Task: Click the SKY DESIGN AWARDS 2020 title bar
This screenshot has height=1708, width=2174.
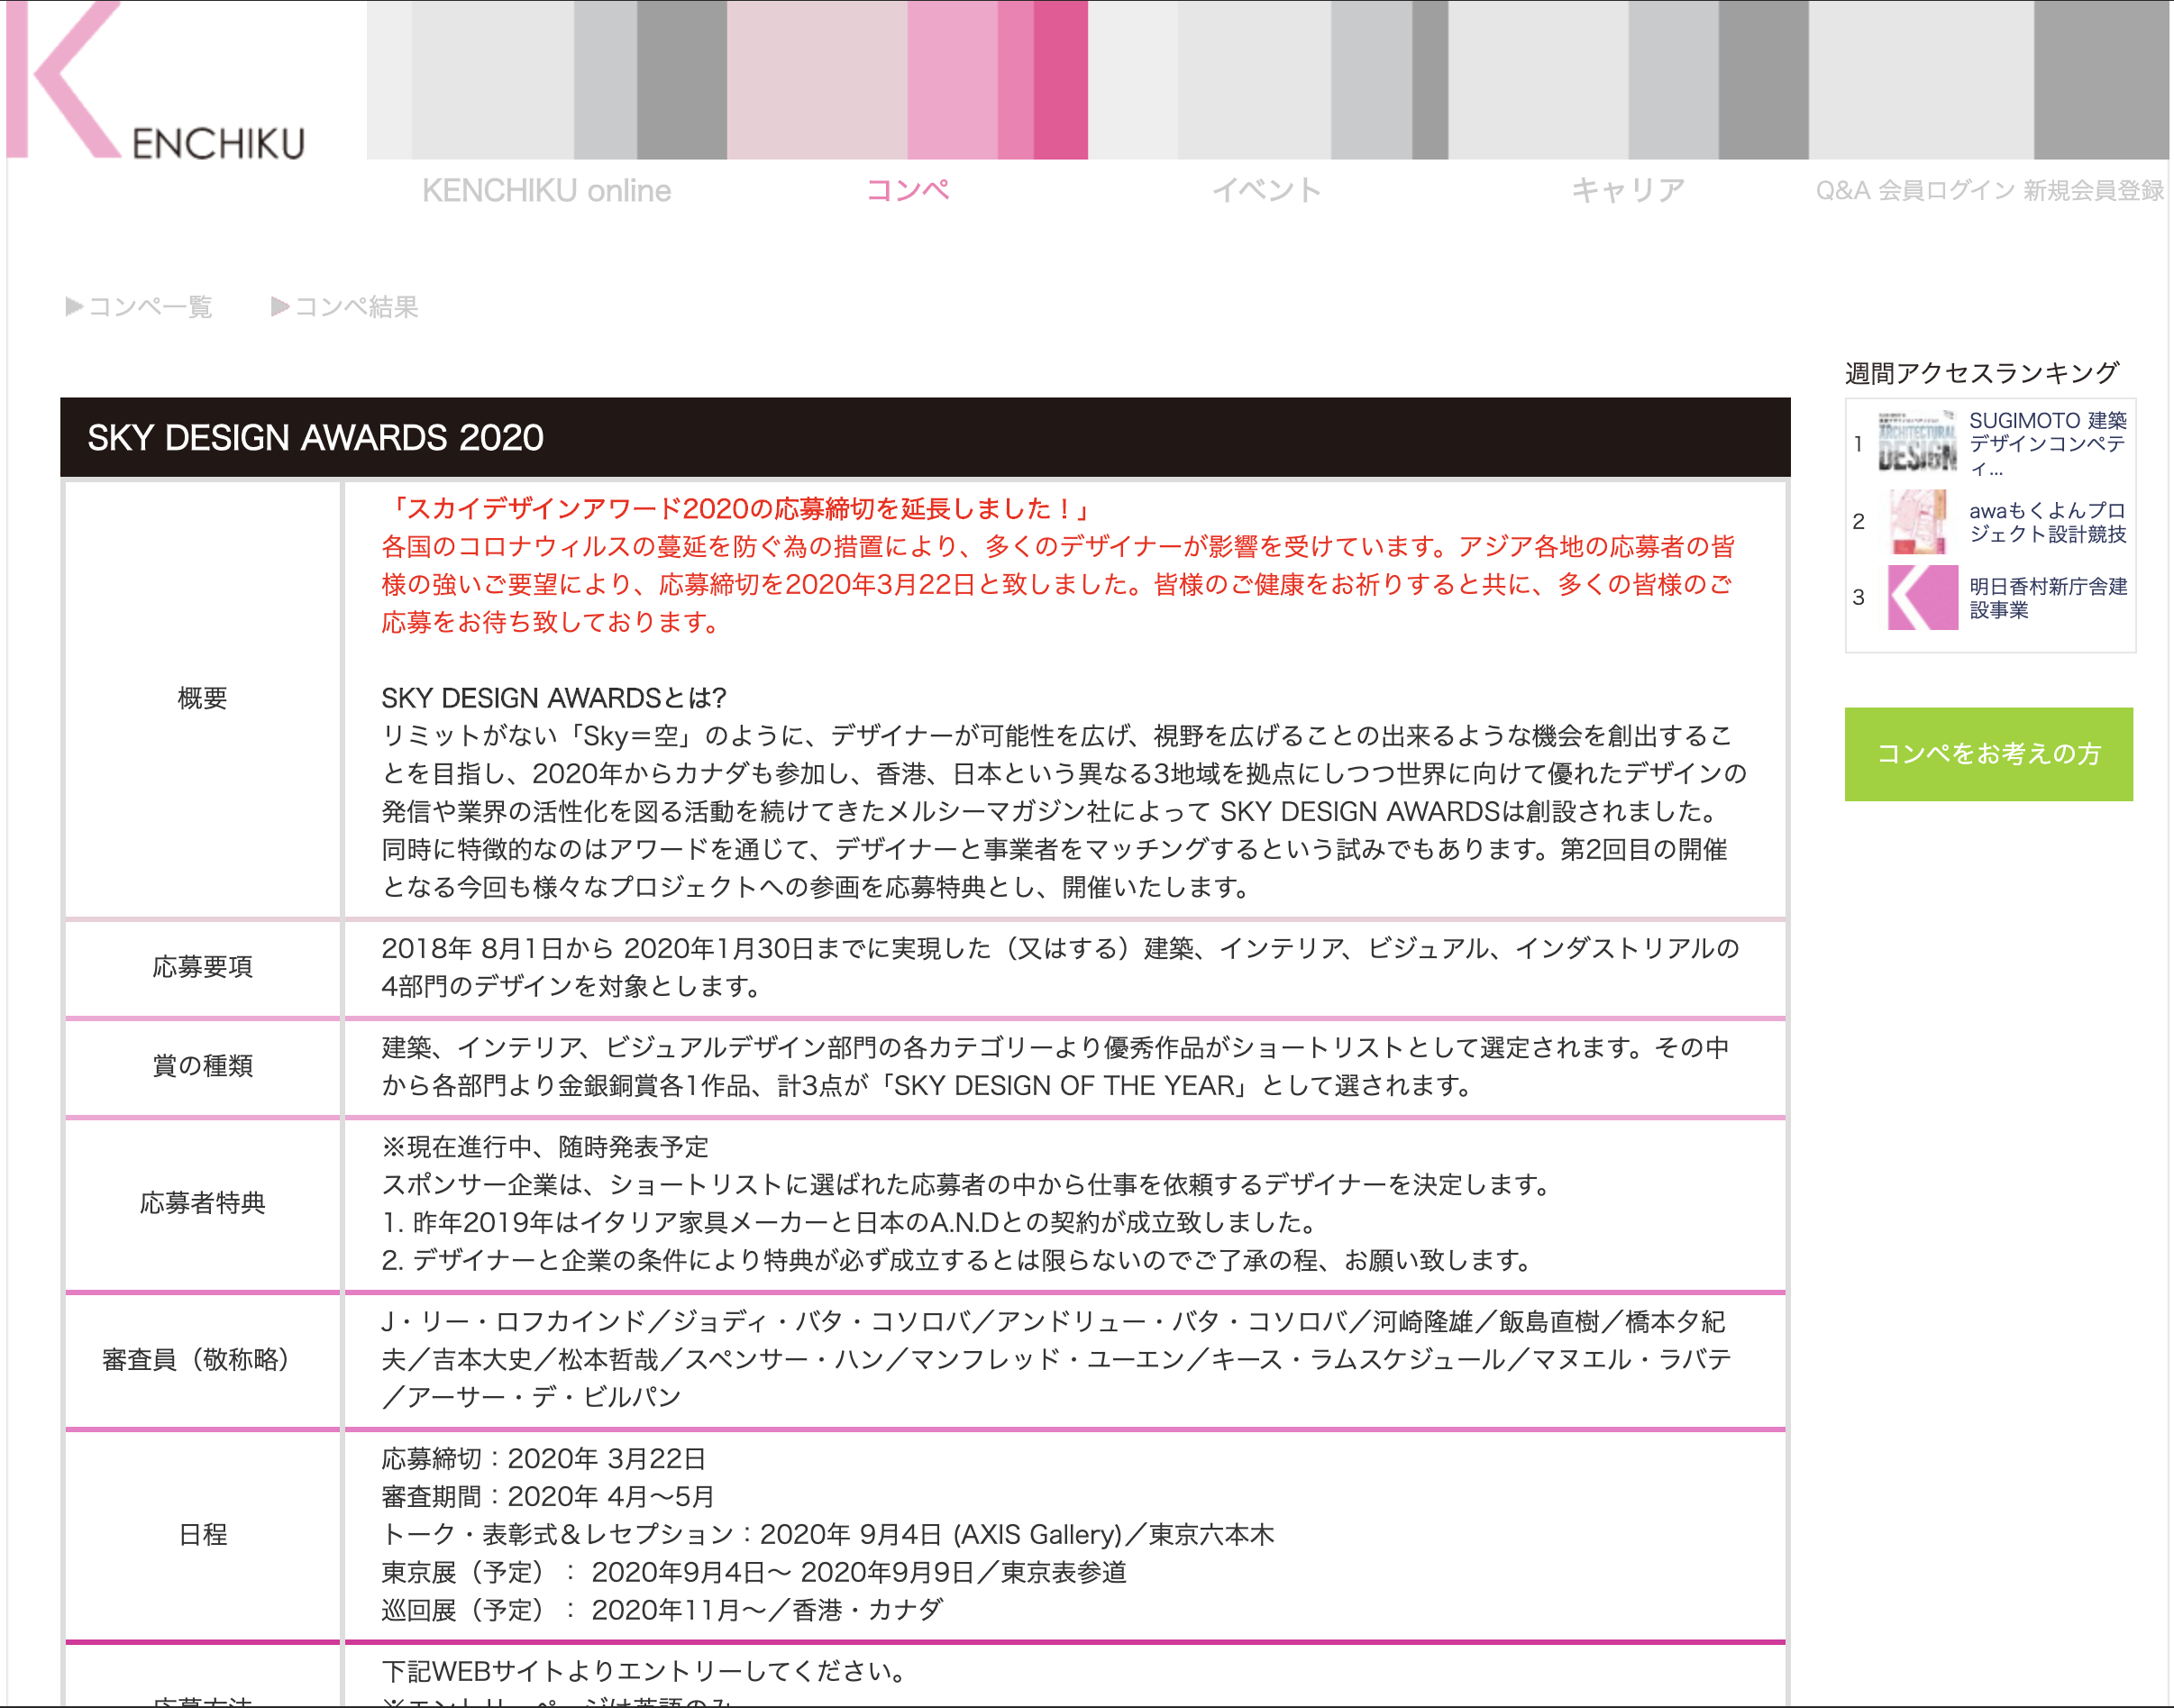Action: point(924,437)
